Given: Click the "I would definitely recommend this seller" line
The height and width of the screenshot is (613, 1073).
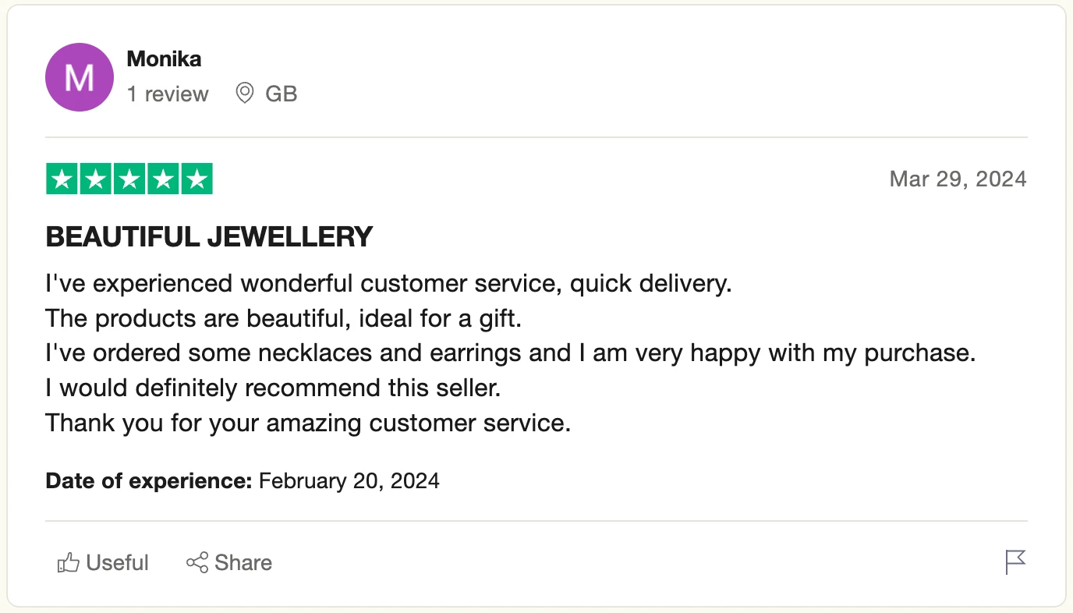Looking at the screenshot, I should tap(272, 388).
